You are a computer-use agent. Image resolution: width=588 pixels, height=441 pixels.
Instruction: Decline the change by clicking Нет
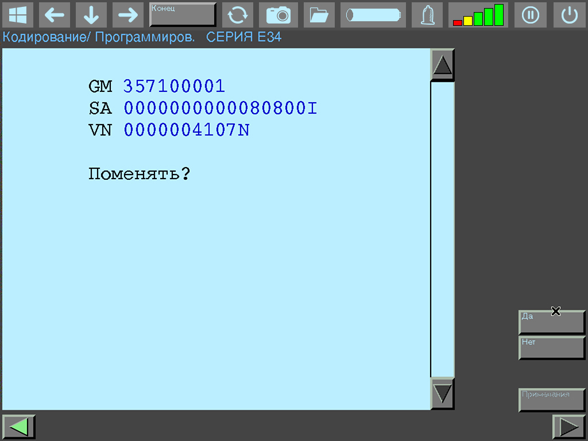coord(551,348)
